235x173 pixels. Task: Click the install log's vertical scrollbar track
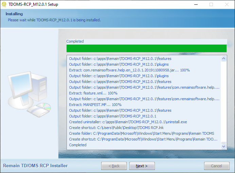point(223,102)
